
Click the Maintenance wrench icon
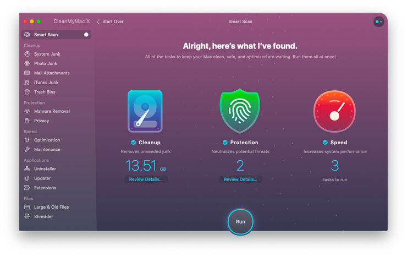[x=27, y=149]
